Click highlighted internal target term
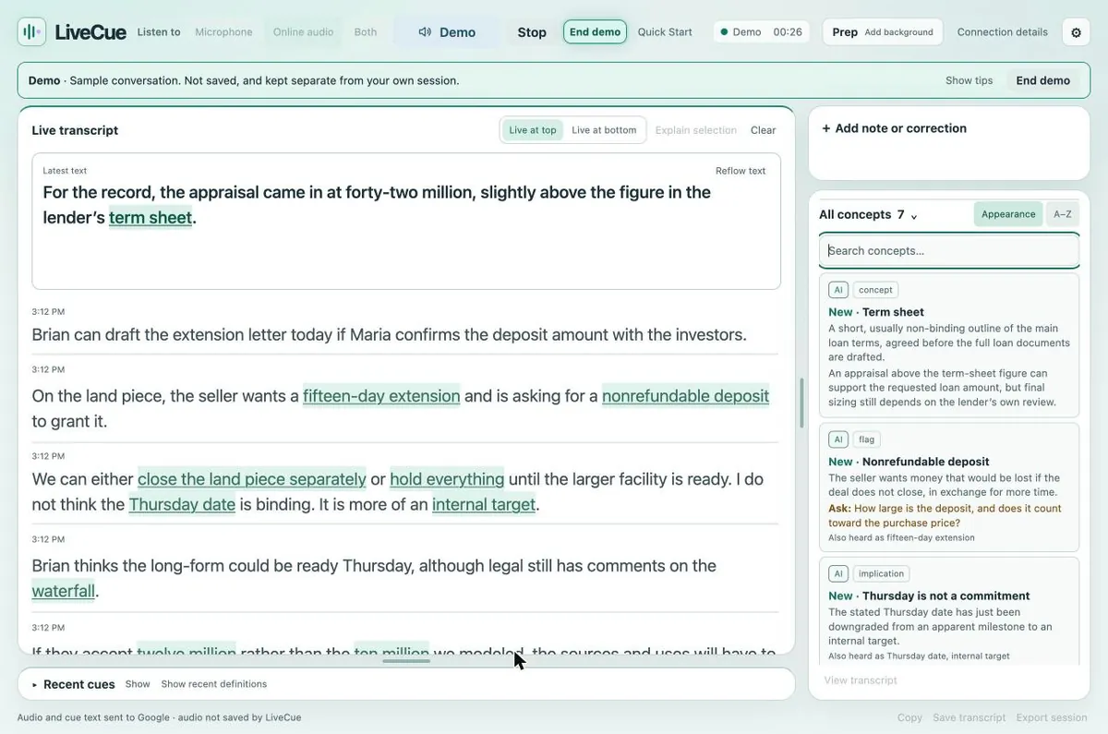This screenshot has width=1108, height=734. (484, 504)
